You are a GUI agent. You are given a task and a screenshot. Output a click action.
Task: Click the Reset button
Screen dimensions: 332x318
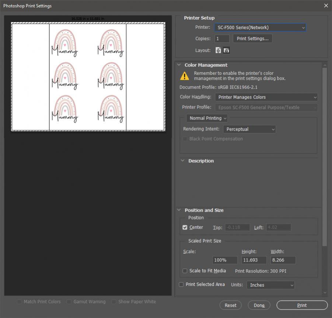230,305
